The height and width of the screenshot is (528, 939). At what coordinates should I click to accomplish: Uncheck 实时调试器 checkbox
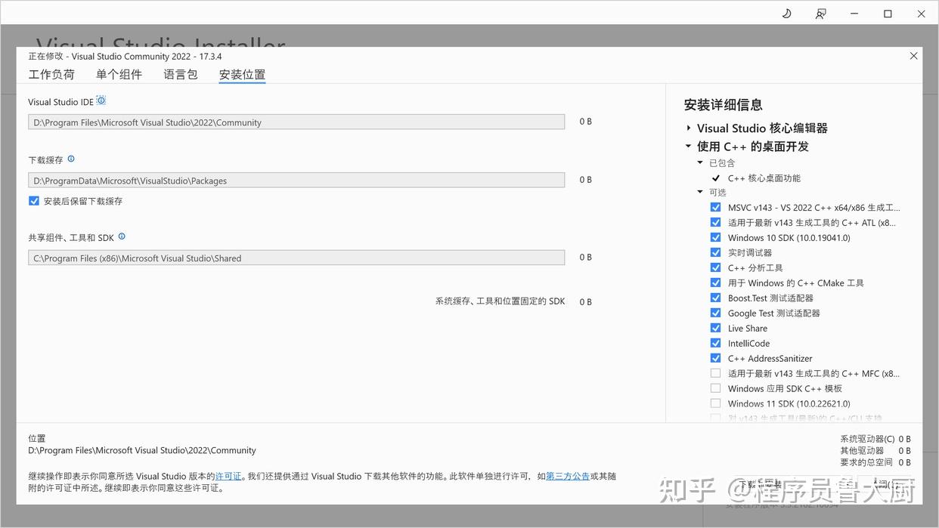[x=715, y=252]
